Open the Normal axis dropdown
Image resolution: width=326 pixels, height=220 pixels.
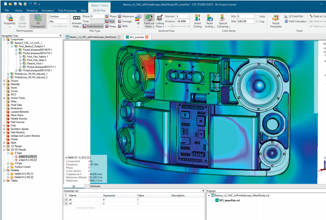[184, 16]
